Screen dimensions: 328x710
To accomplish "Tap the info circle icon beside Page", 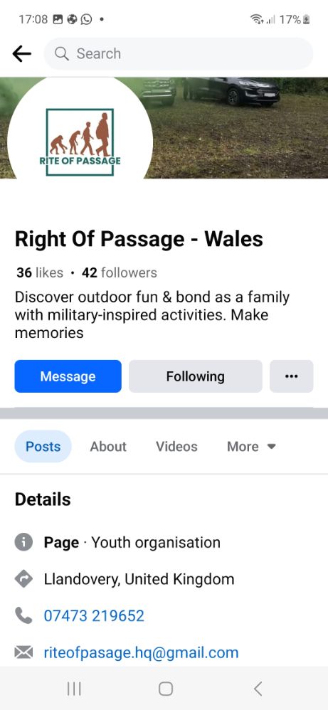I will coord(23,542).
